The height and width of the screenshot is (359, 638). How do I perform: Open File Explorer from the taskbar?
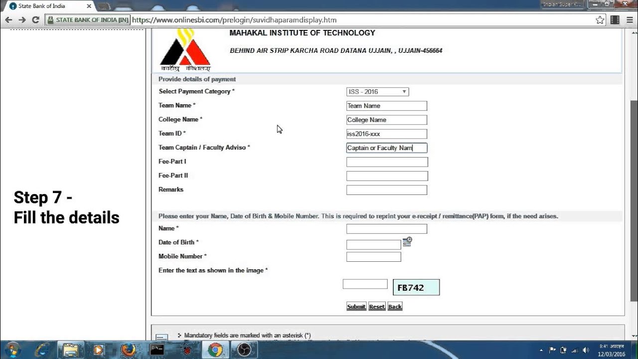pos(71,350)
